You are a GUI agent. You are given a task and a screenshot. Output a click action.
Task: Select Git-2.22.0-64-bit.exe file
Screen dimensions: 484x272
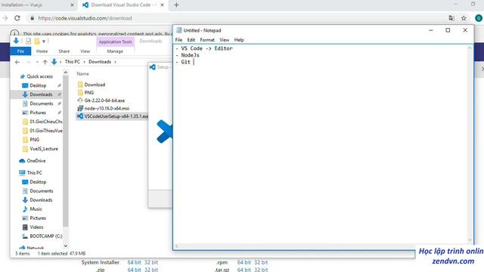104,100
